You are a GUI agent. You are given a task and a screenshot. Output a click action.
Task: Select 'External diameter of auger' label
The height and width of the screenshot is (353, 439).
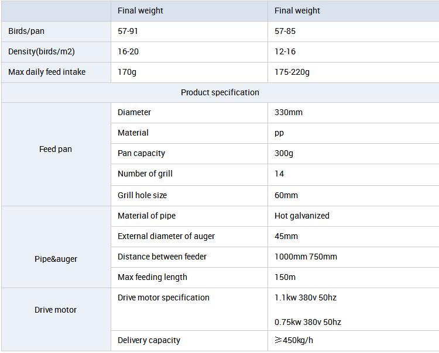(x=166, y=236)
